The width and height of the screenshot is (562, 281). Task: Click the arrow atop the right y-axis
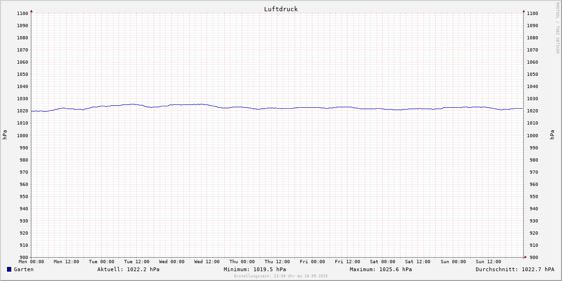[524, 10]
